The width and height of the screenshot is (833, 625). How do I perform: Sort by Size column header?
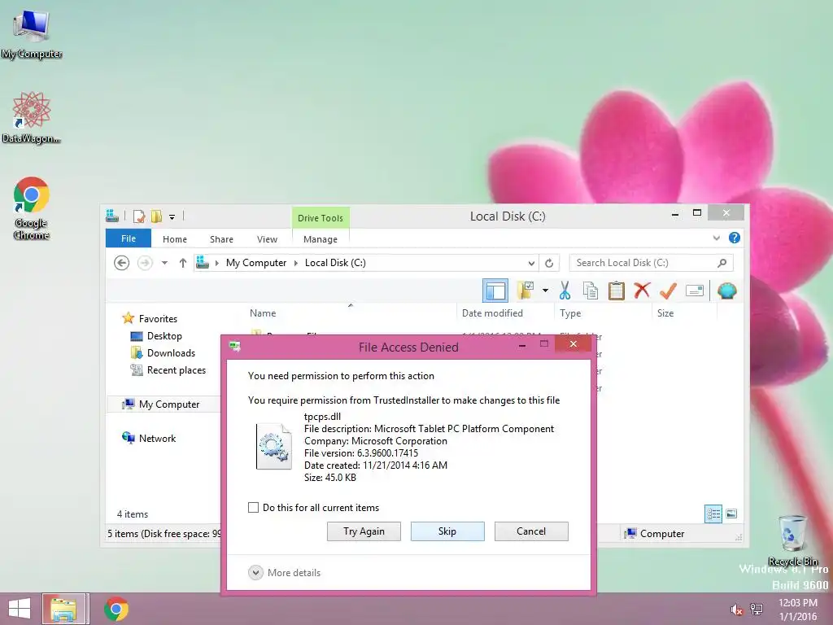[x=665, y=313]
